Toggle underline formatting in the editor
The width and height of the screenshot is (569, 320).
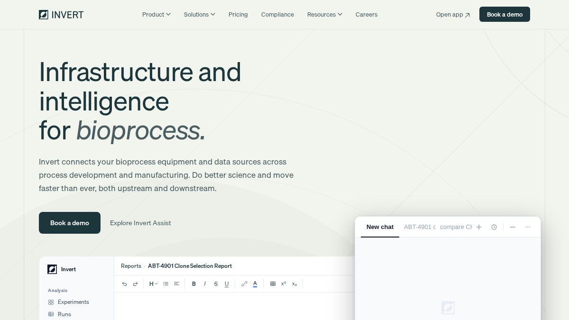(x=227, y=284)
